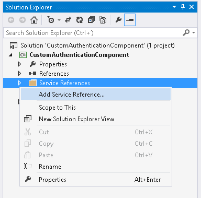
Task: Click the References node icon
Action: 32,74
